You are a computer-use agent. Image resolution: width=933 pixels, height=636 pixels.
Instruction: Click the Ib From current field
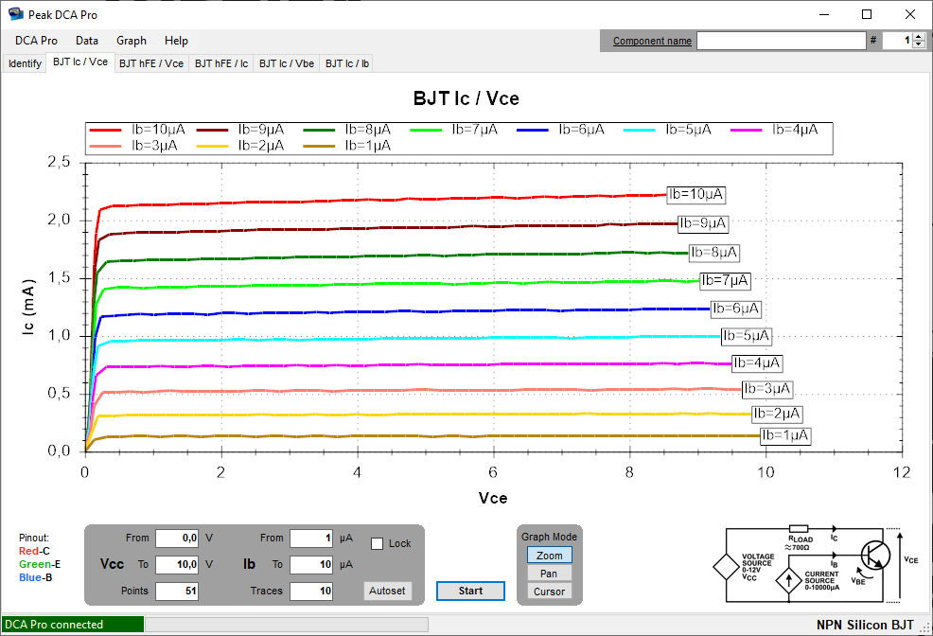(311, 538)
